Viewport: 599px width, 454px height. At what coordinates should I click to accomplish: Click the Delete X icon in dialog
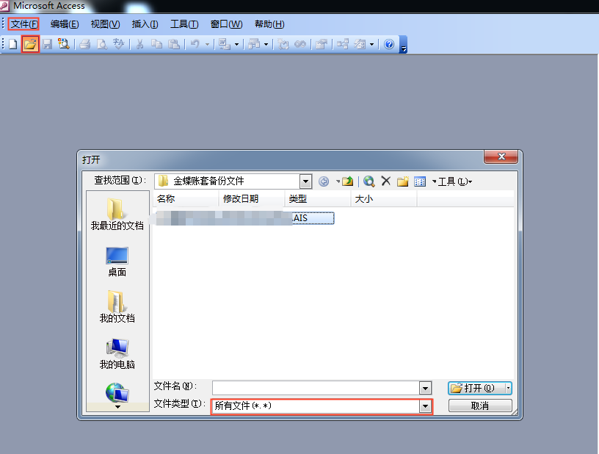point(386,181)
